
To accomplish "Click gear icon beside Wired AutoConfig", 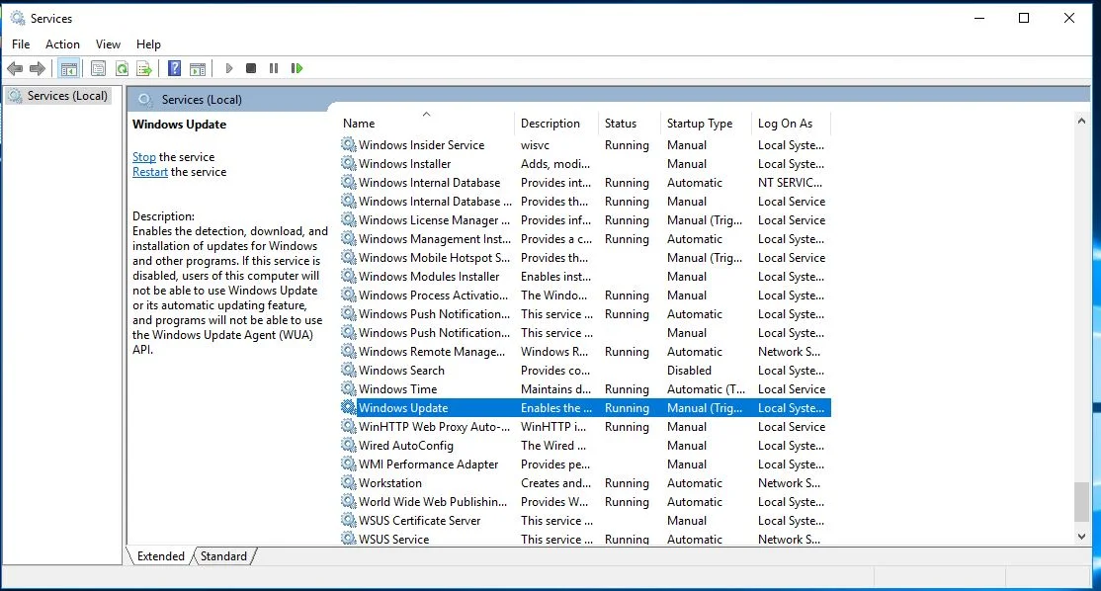I will pos(349,445).
